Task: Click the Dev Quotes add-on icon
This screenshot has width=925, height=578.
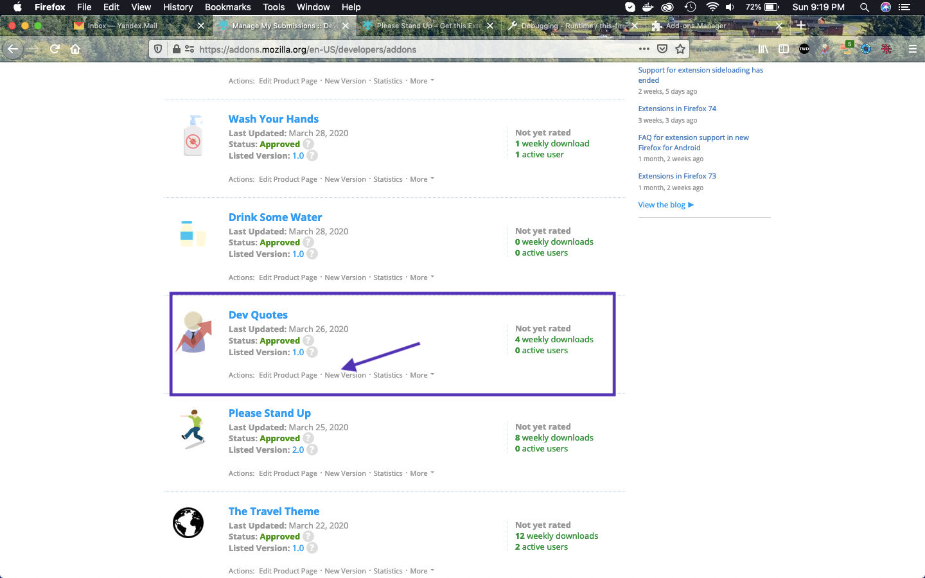Action: [x=193, y=331]
